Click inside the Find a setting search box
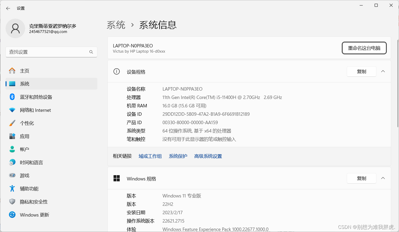Screen dimensions: 399x232 47,52
